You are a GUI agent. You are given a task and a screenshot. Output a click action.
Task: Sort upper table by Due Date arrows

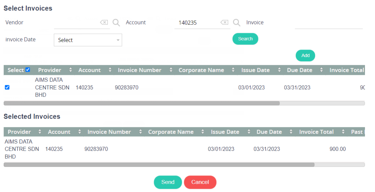click(x=322, y=70)
